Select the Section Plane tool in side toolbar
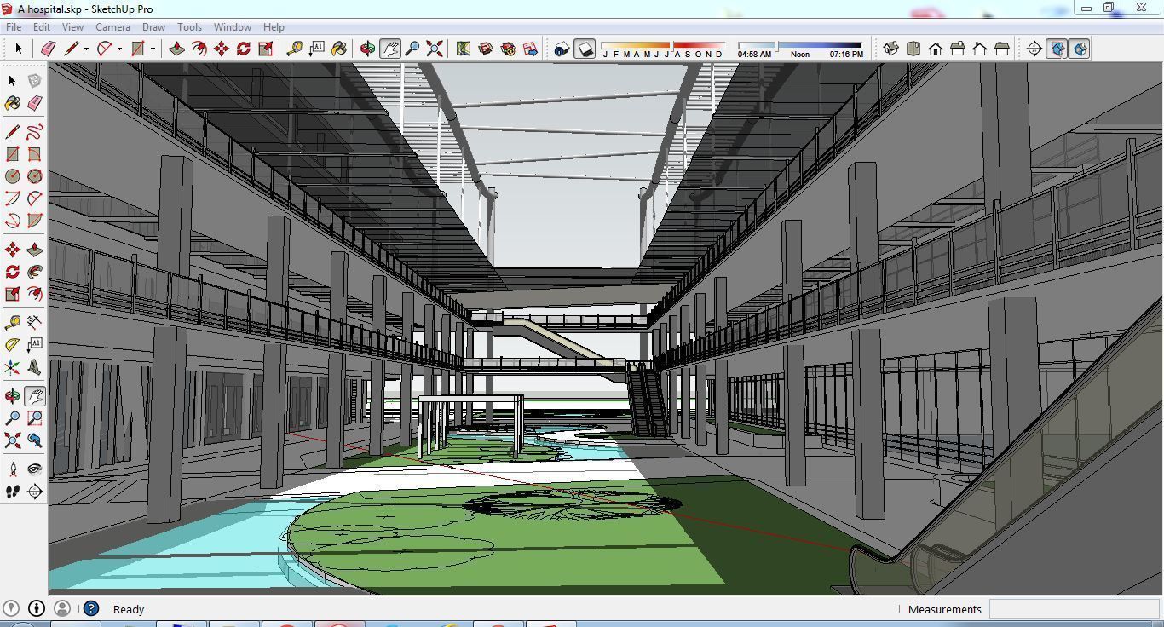1164x627 pixels. point(35,492)
